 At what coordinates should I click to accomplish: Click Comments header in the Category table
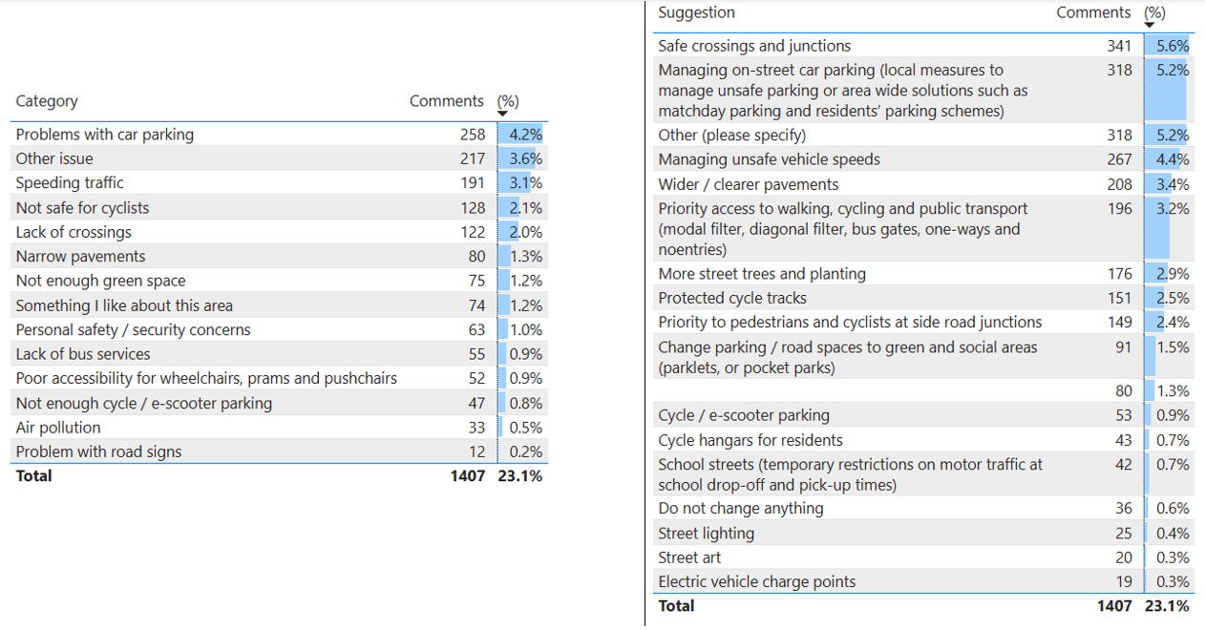(446, 101)
